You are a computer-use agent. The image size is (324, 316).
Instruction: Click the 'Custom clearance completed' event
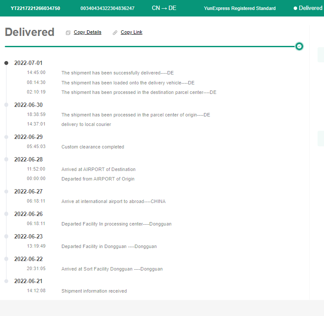point(93,147)
